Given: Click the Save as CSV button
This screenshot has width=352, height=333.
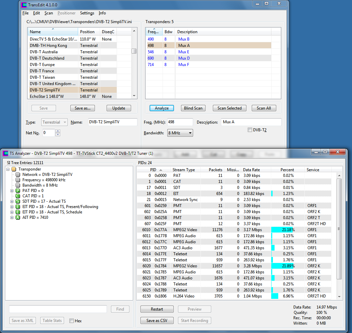Looking at the screenshot, I should tap(157, 321).
